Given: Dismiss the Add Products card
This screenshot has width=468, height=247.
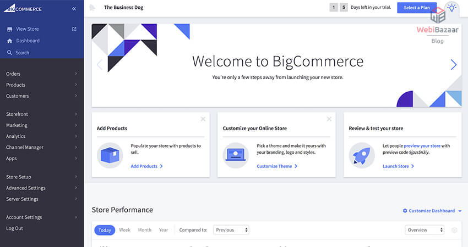Looking at the screenshot, I should (x=203, y=119).
